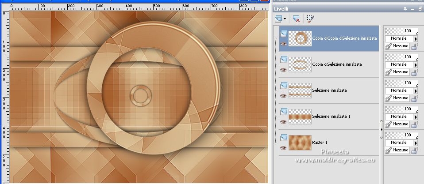Image resolution: width=424 pixels, height=184 pixels.
Task: Click the Raster 1 layer thumbnail
Action: pyautogui.click(x=300, y=143)
